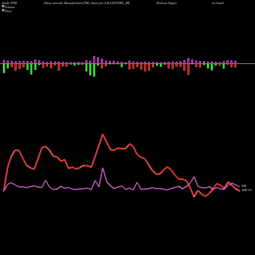This screenshot has width=255, height=255.
Task: Click the tallest spike of the magenta volume line
Action: [x=103, y=168]
